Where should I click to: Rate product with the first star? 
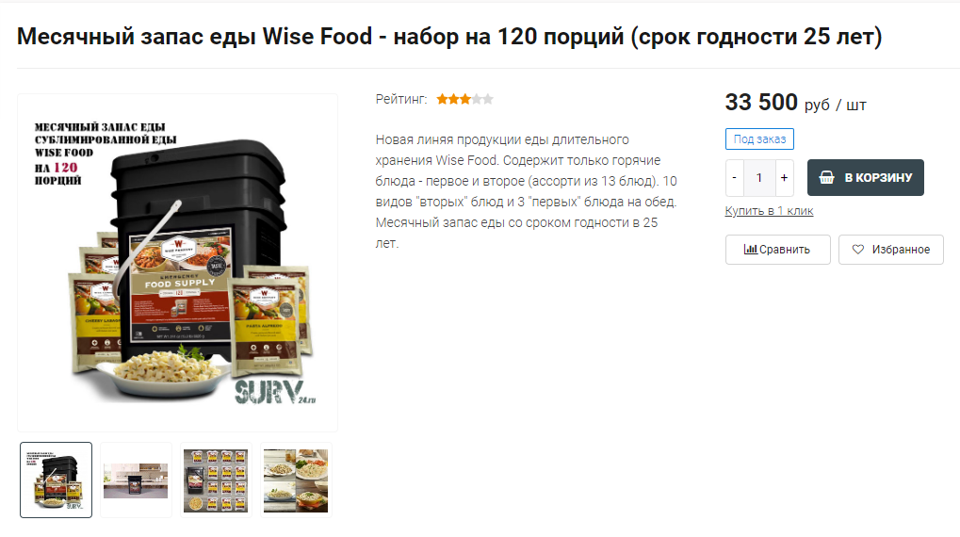[442, 99]
